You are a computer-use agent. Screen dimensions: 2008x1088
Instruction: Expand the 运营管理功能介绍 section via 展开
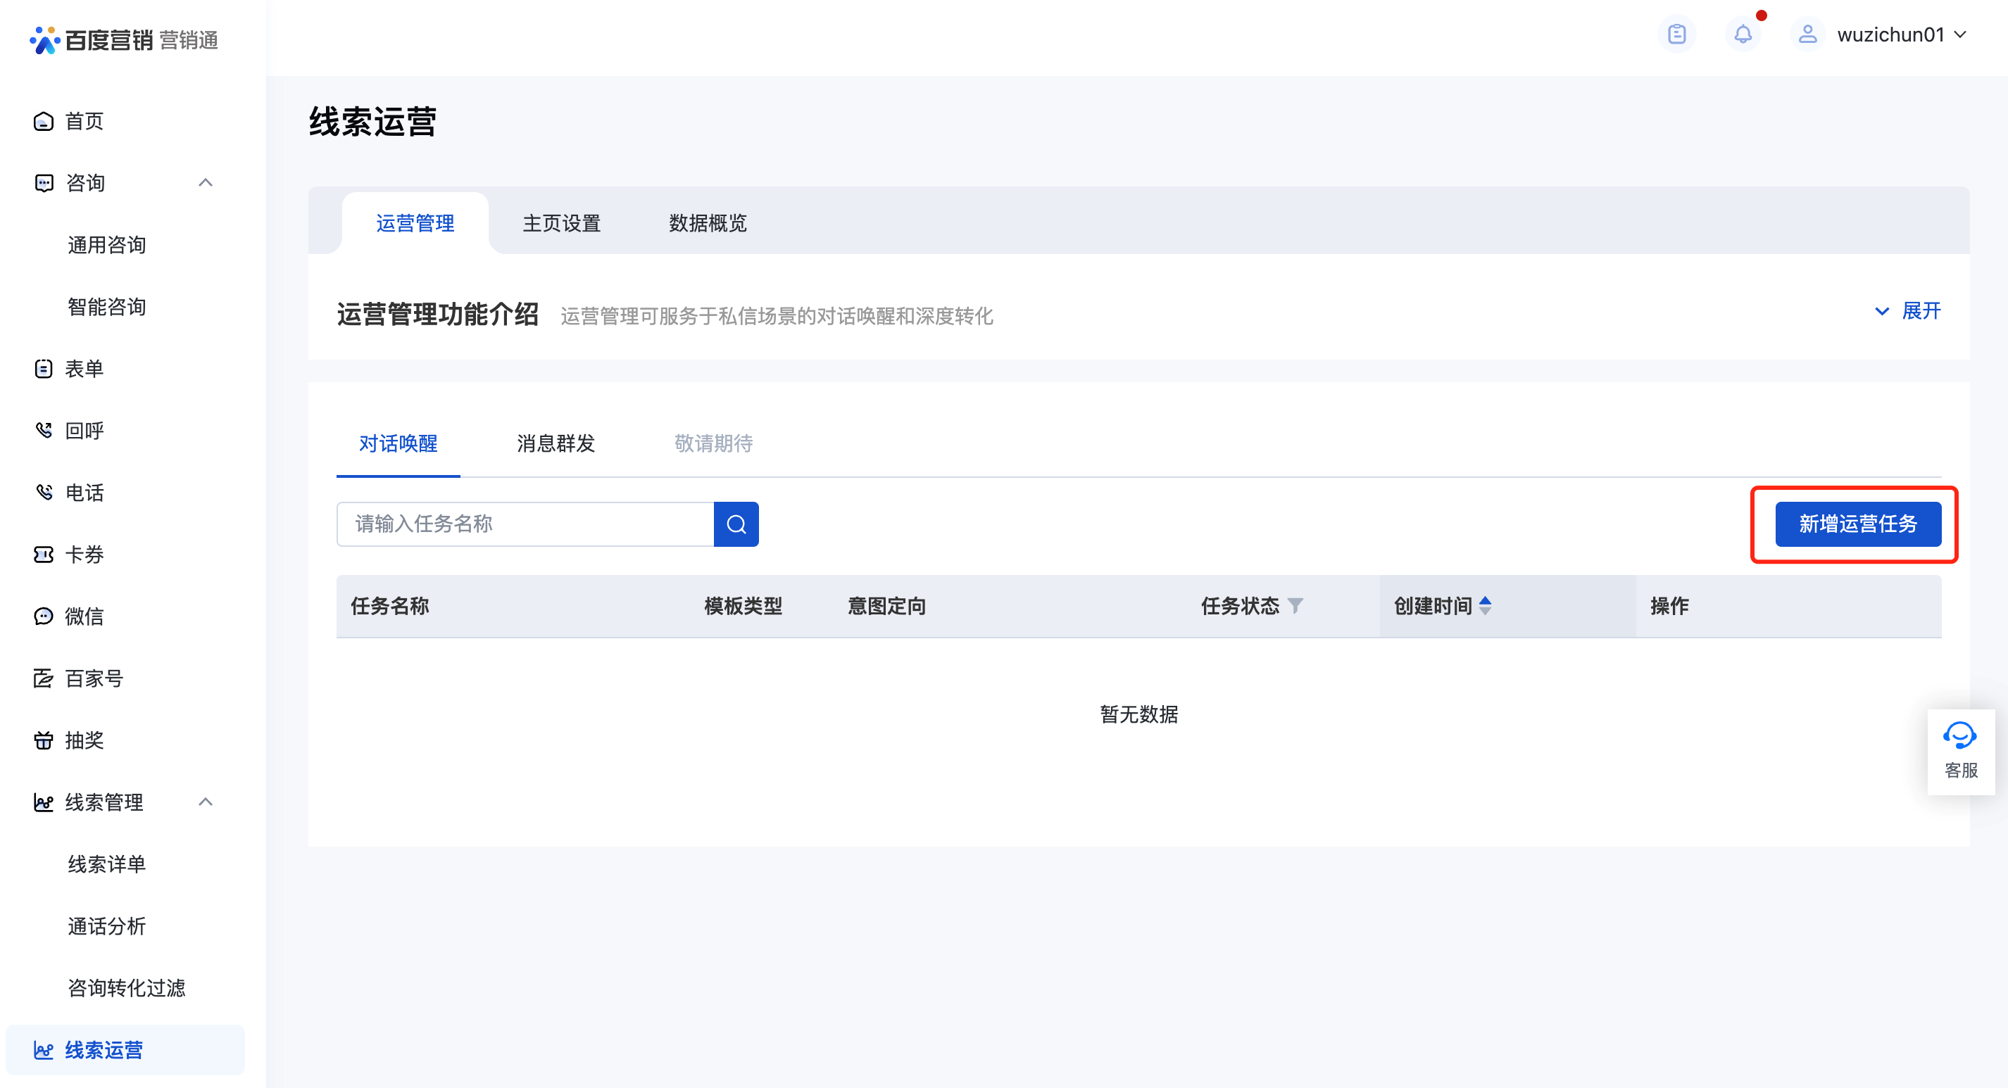click(1907, 311)
